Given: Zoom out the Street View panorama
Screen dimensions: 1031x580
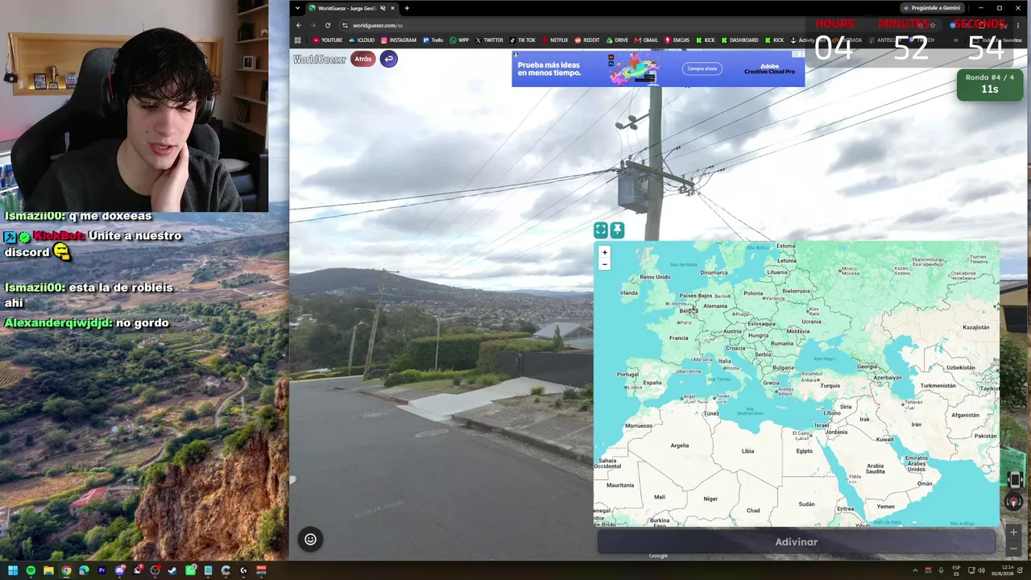Looking at the screenshot, I should point(1013,549).
